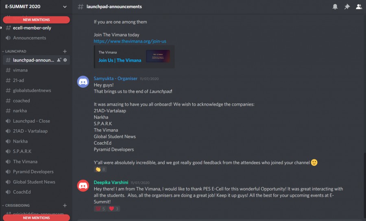This screenshot has height=221, width=366.
Task: Add a channel to LAUNCHPAD category
Action: click(x=65, y=51)
